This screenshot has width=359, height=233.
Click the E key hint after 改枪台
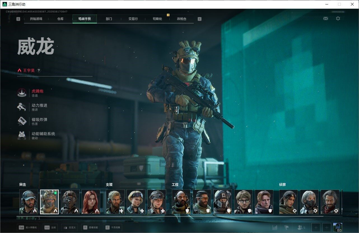tap(199, 19)
